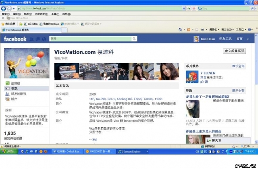Click the CH language indicator in tray
This screenshot has height=169, width=258.
197,151
